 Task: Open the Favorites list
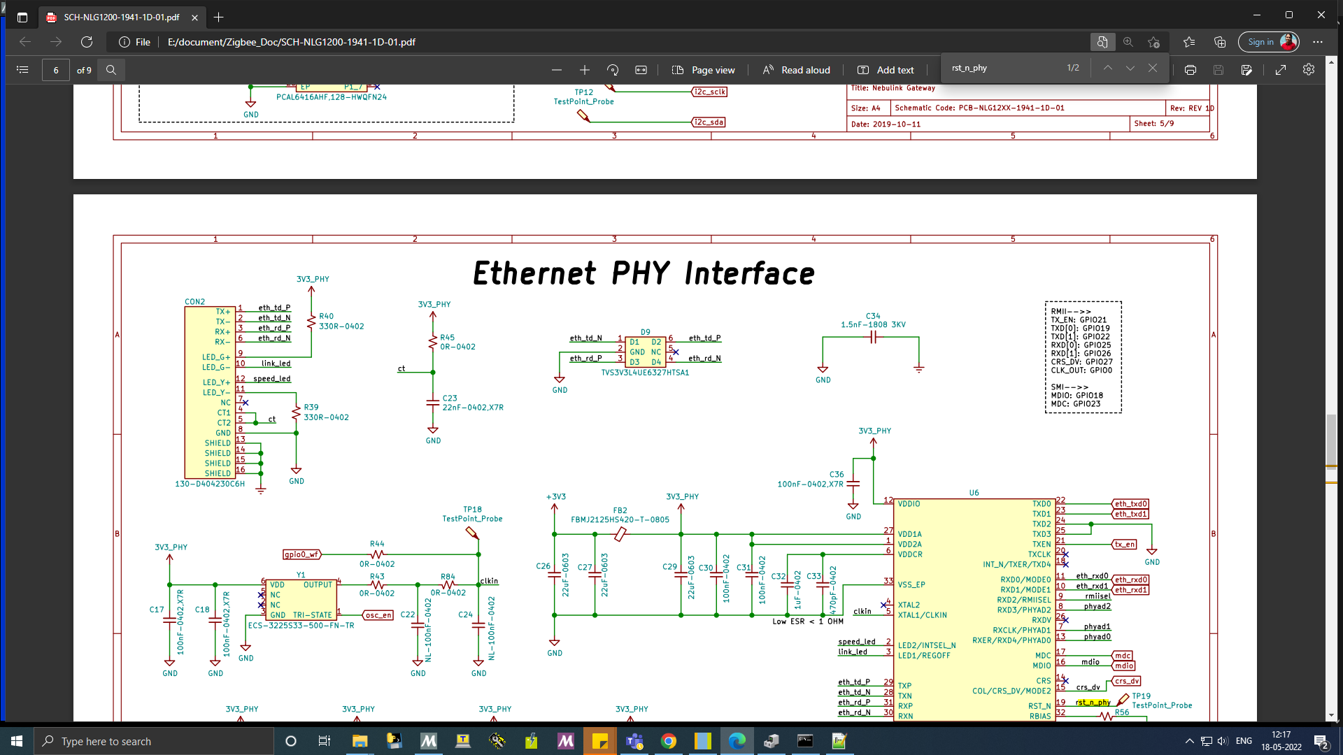pos(1189,42)
